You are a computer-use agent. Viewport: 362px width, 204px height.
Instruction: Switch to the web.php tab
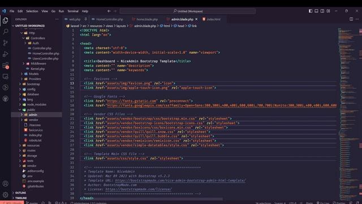click(x=75, y=19)
